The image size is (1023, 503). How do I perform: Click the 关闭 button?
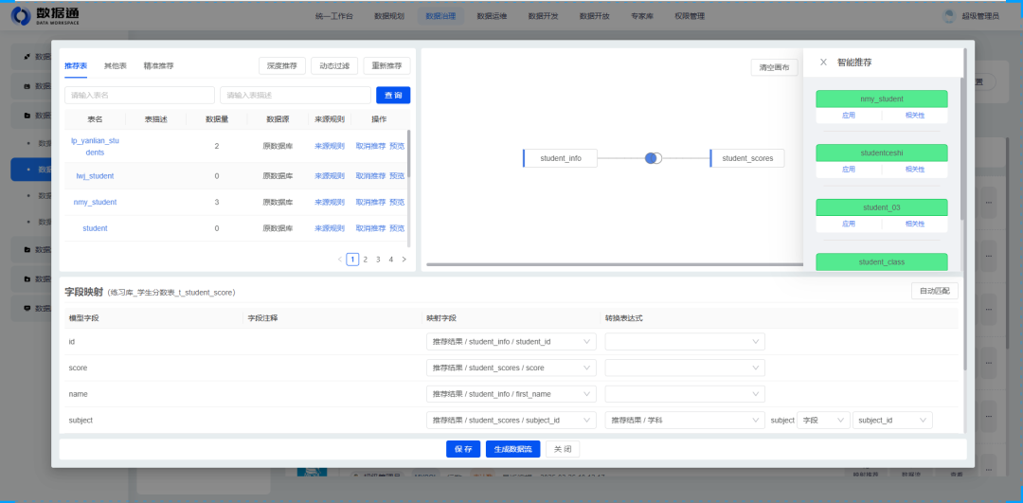click(x=563, y=449)
